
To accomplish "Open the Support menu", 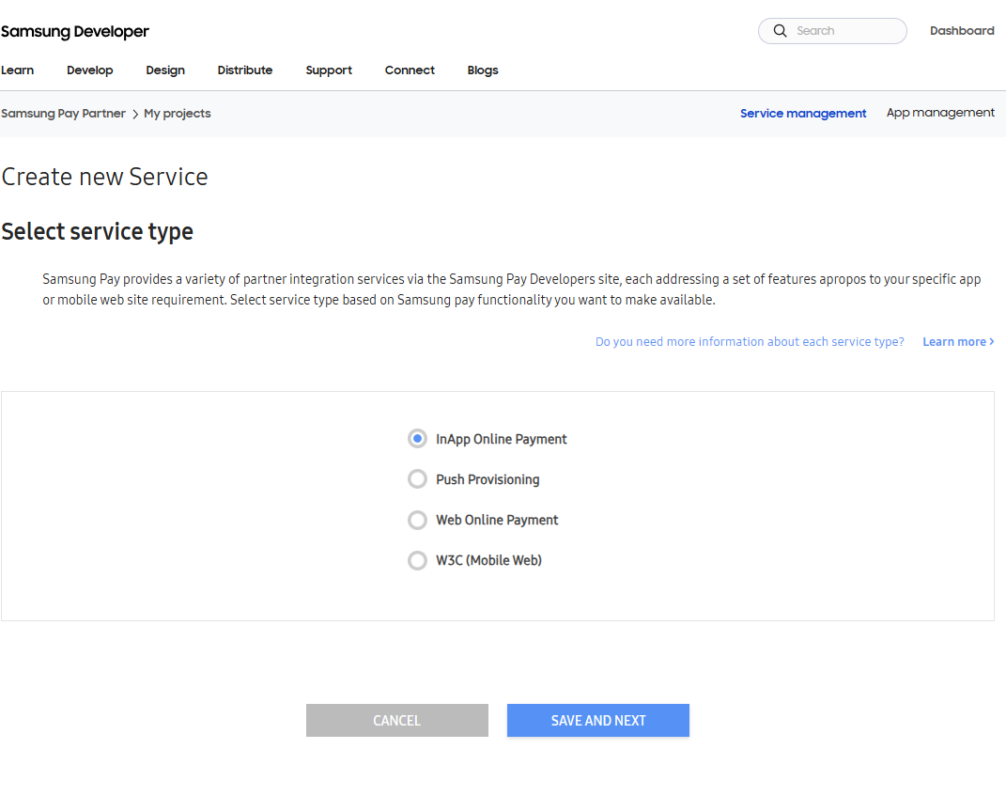I will [x=329, y=70].
